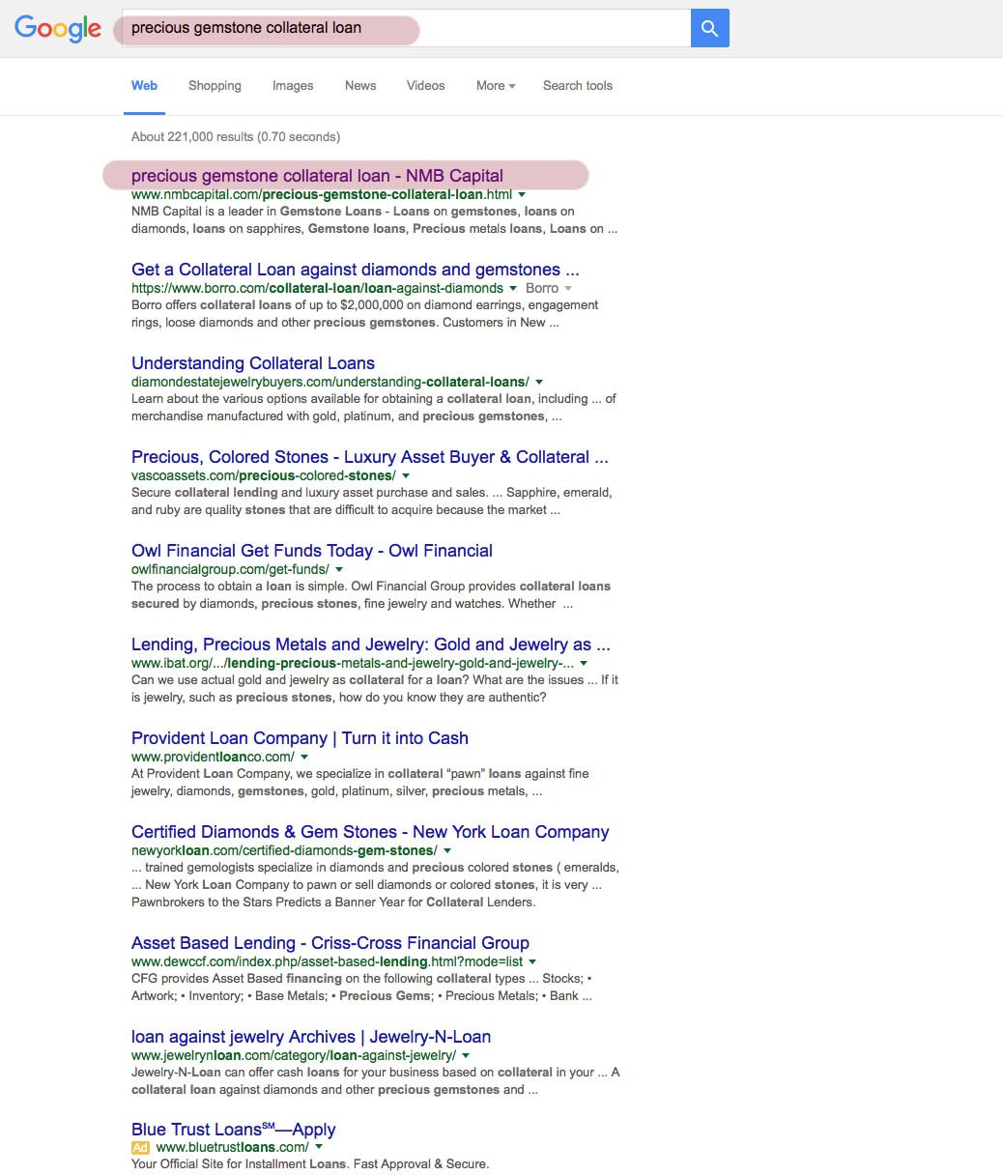
Task: Expand arrow beside www.ibat.org URL
Action: 583,664
